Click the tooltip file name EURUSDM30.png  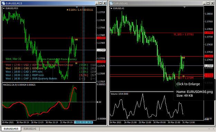(x=200, y=92)
